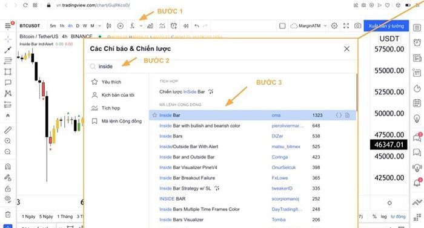Select the 4h timeframe
Screen dimensions: 424x228
[x=70, y=26]
